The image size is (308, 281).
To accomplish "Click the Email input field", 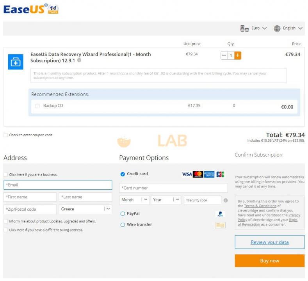I will point(58,185).
